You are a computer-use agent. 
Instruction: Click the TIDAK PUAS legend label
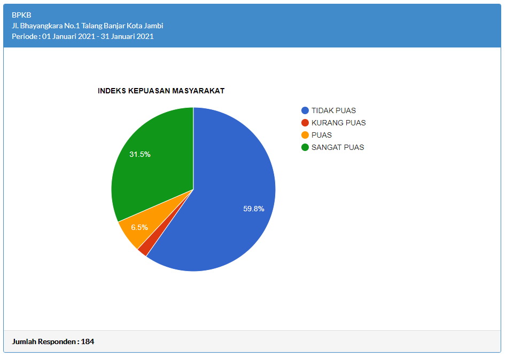[333, 110]
